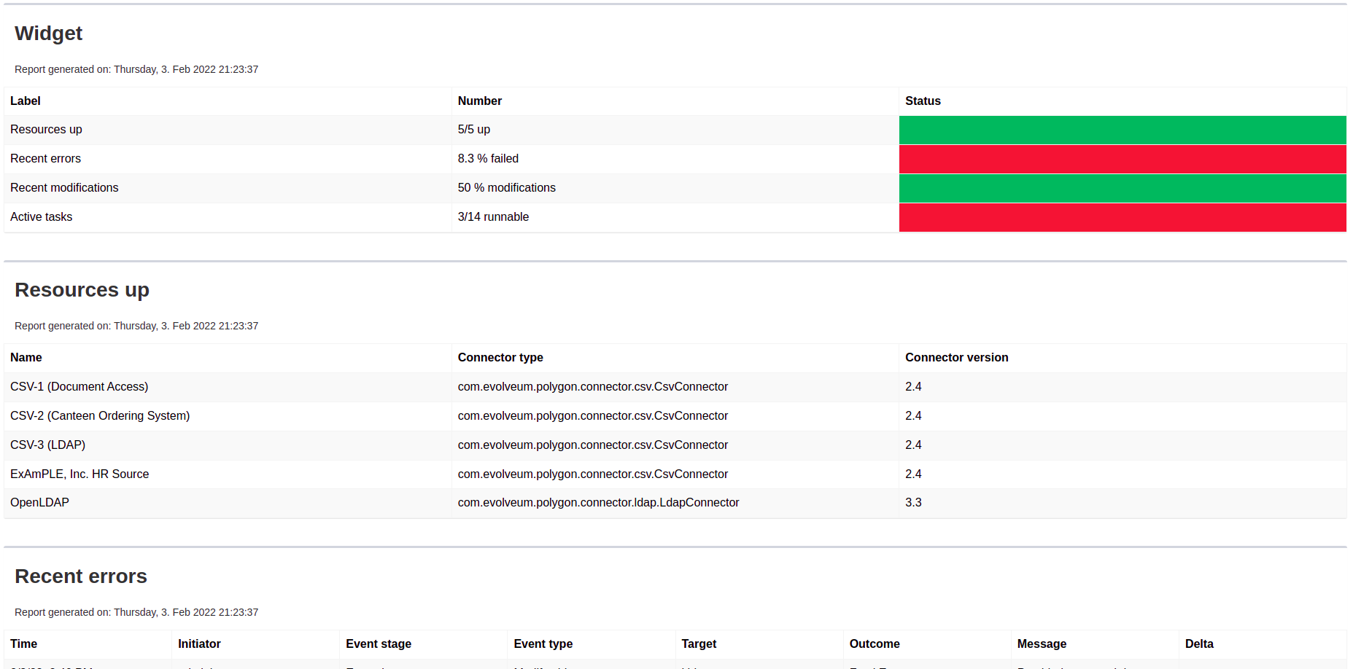Sort the table by the Label column
This screenshot has width=1353, height=669.
[25, 101]
